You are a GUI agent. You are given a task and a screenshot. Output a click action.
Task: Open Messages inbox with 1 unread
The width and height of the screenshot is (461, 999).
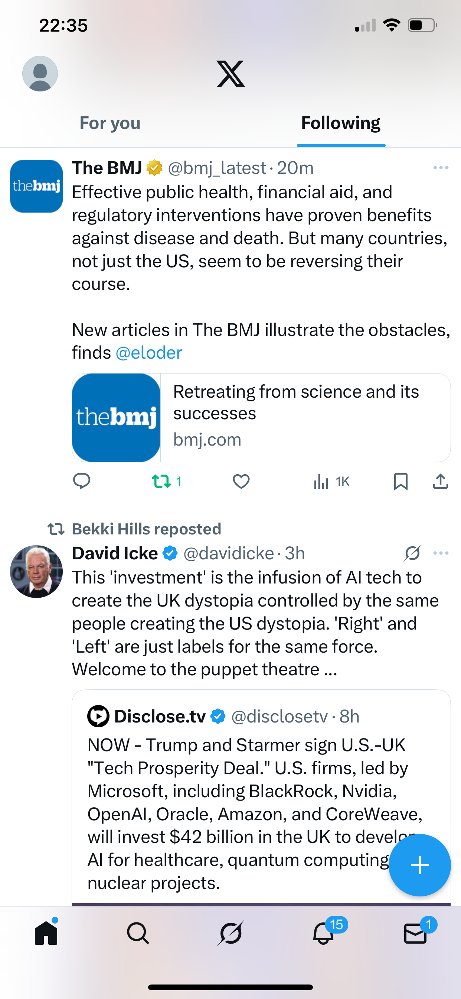416,933
